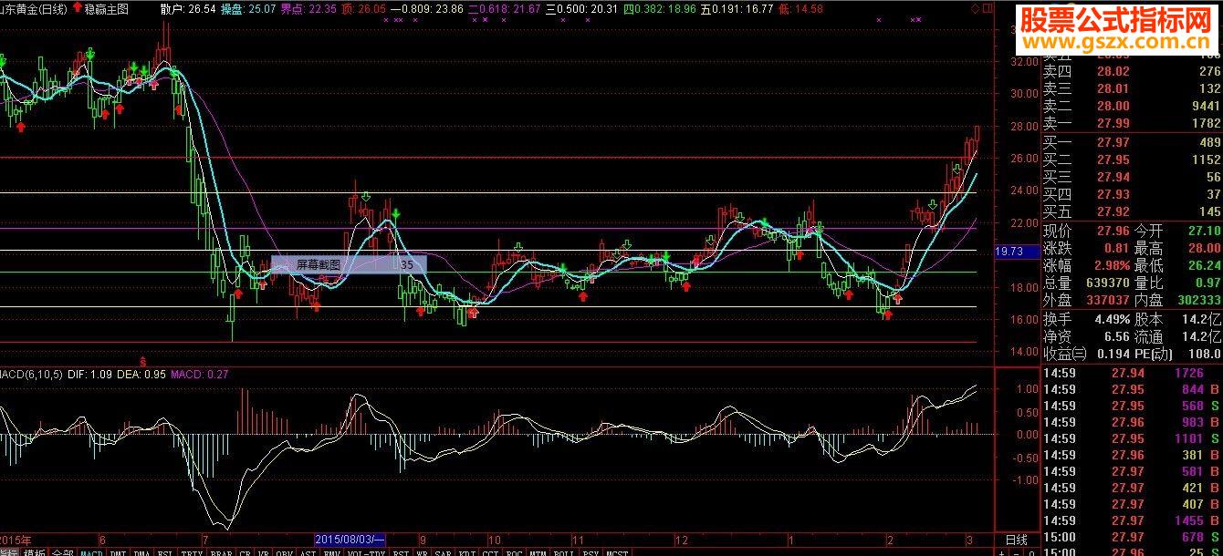Click the 买二 price 27.95
This screenshot has height=556, width=1223.
point(1113,160)
